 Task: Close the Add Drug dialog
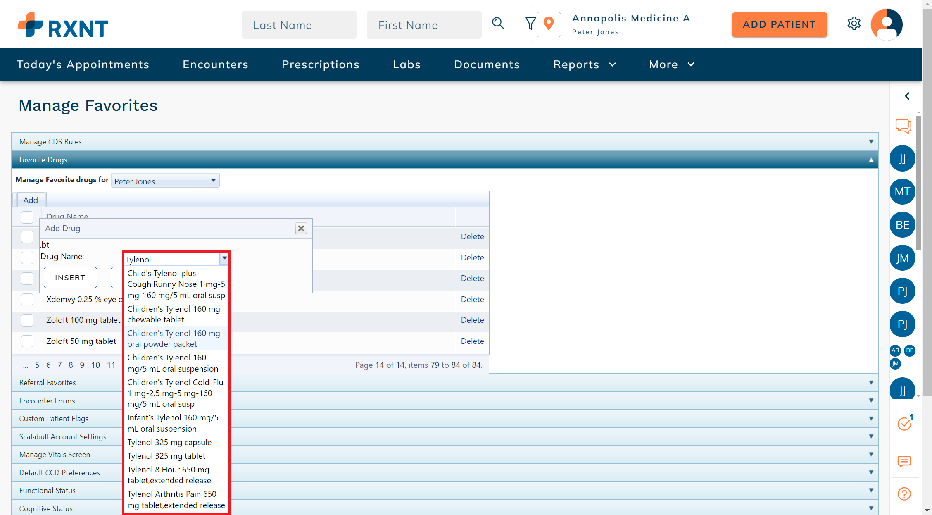(301, 228)
